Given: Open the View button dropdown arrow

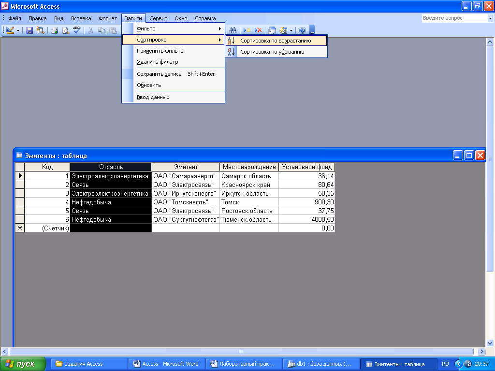Looking at the screenshot, I should tap(18, 30).
